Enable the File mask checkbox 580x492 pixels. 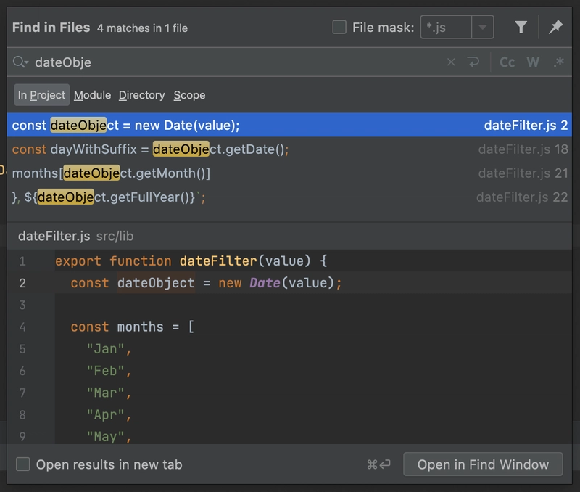(339, 27)
